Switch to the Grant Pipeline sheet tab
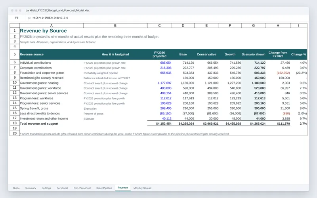 (104, 188)
